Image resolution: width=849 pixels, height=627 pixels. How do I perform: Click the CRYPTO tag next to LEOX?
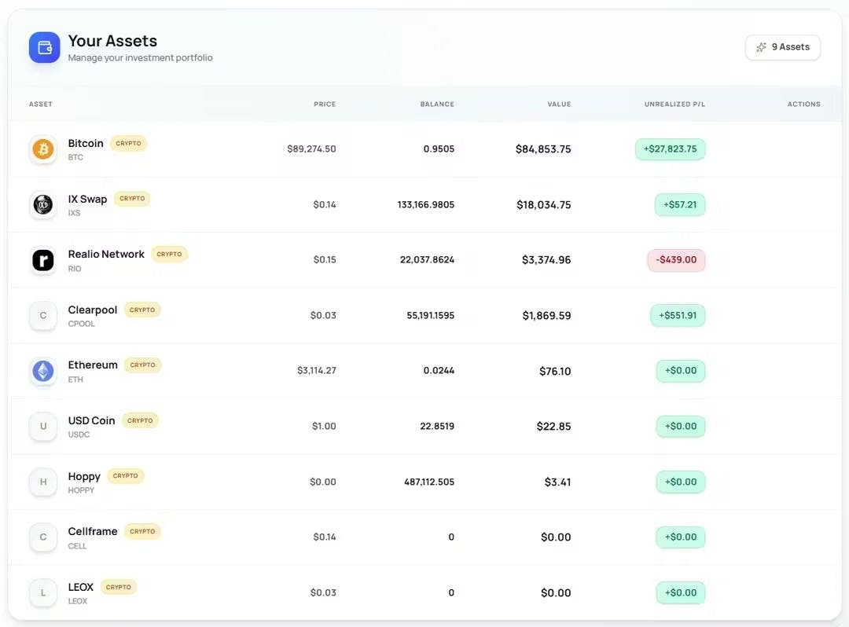[x=119, y=587]
